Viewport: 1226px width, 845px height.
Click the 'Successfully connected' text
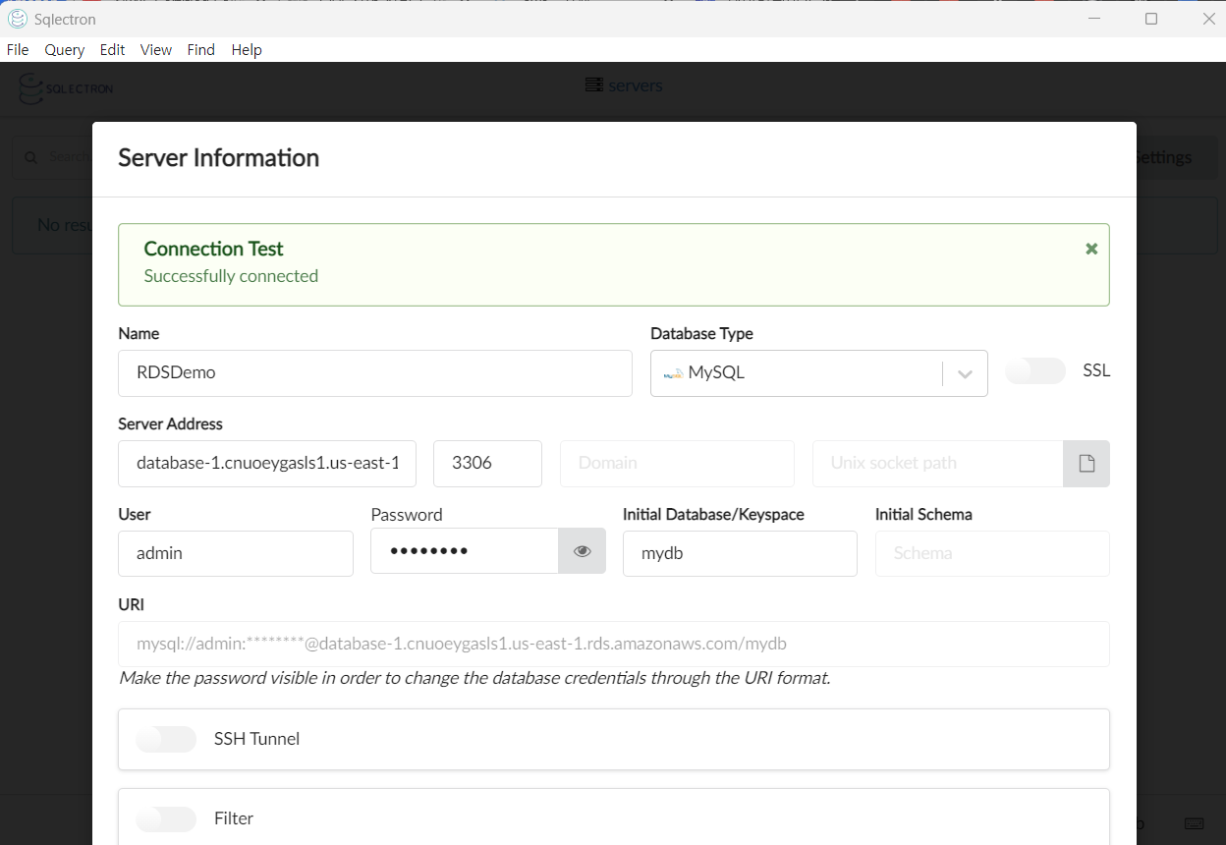(x=231, y=276)
